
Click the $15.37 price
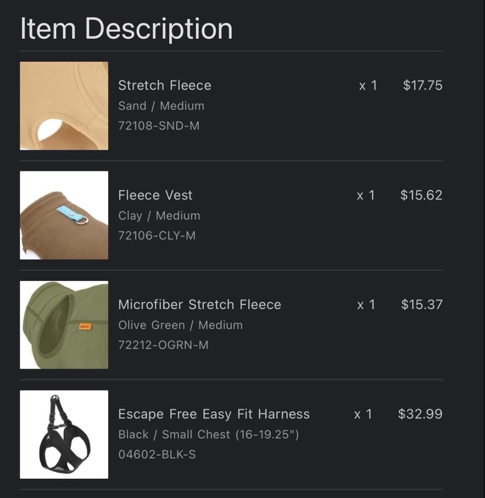[422, 304]
